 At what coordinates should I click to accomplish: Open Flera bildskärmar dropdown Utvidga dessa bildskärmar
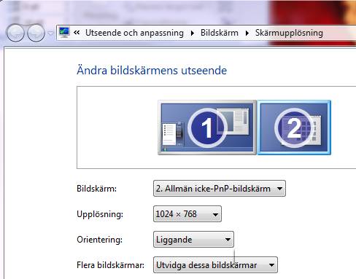tap(215, 265)
